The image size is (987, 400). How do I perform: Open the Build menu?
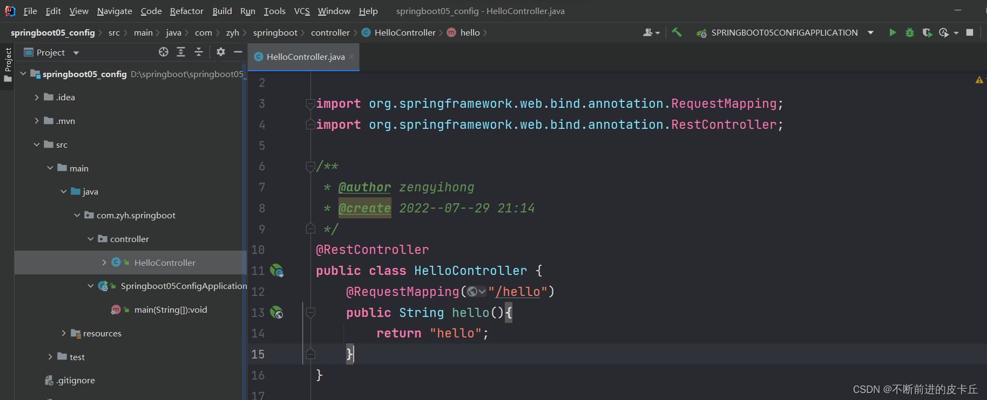tap(222, 11)
